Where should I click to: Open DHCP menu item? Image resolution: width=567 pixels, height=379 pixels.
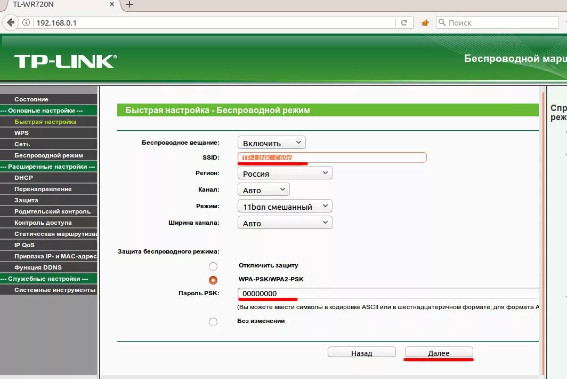[48, 178]
